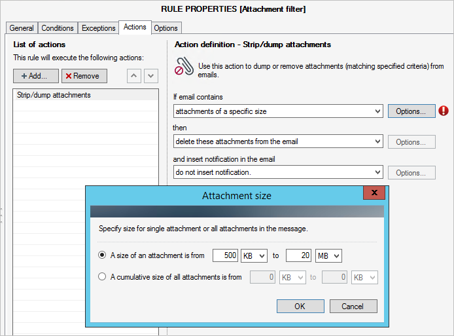Viewport: 454px width, 336px height.
Task: Open MB unit dropdown after 20
Action: [328, 255]
